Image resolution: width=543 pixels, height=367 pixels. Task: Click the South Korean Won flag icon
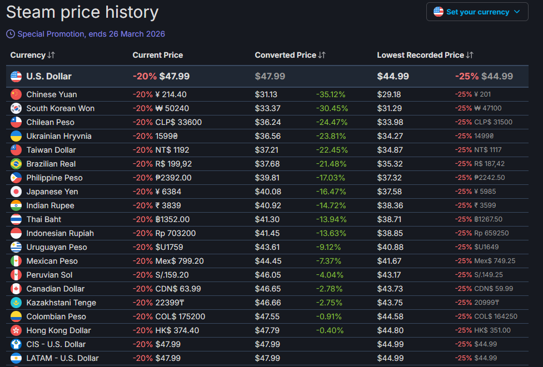16,108
